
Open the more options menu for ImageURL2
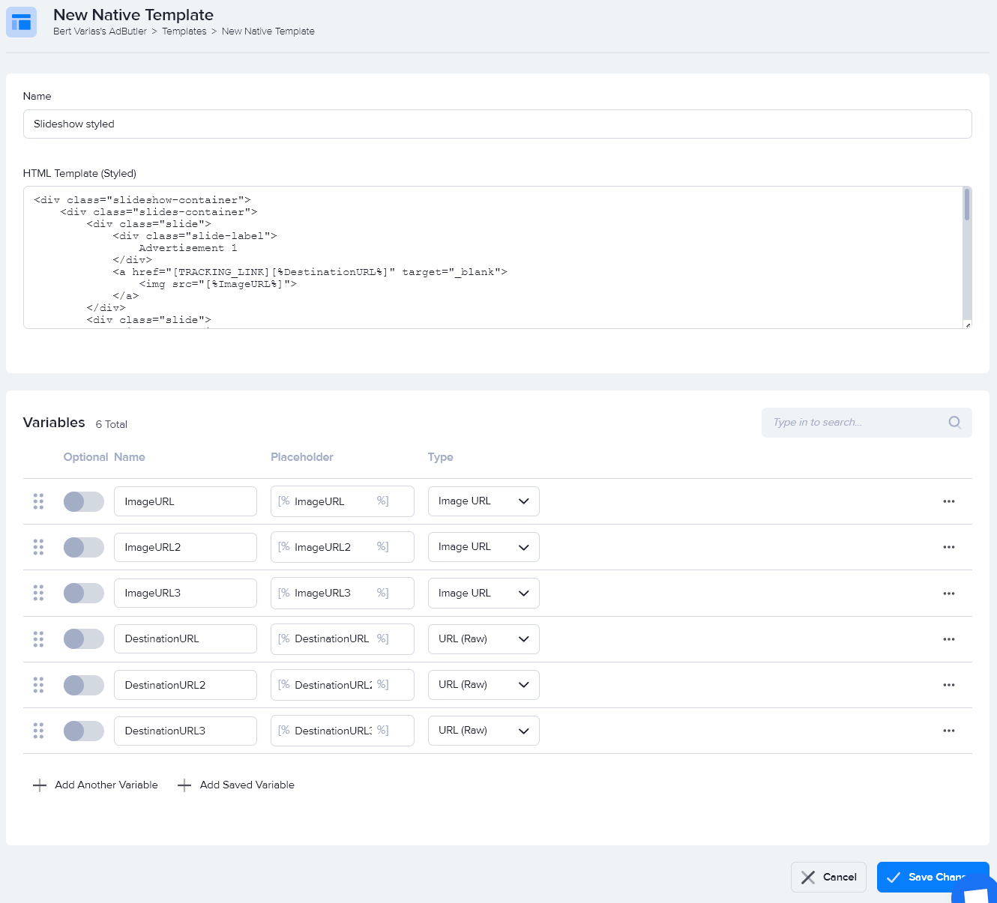(x=949, y=547)
